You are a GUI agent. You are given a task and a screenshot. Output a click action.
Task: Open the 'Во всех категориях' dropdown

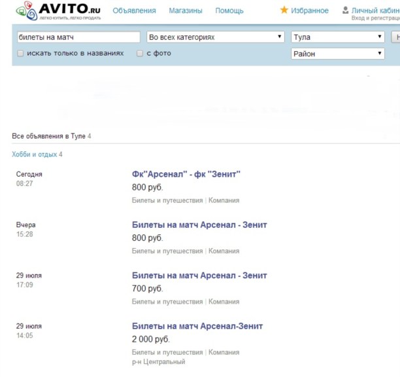point(216,37)
